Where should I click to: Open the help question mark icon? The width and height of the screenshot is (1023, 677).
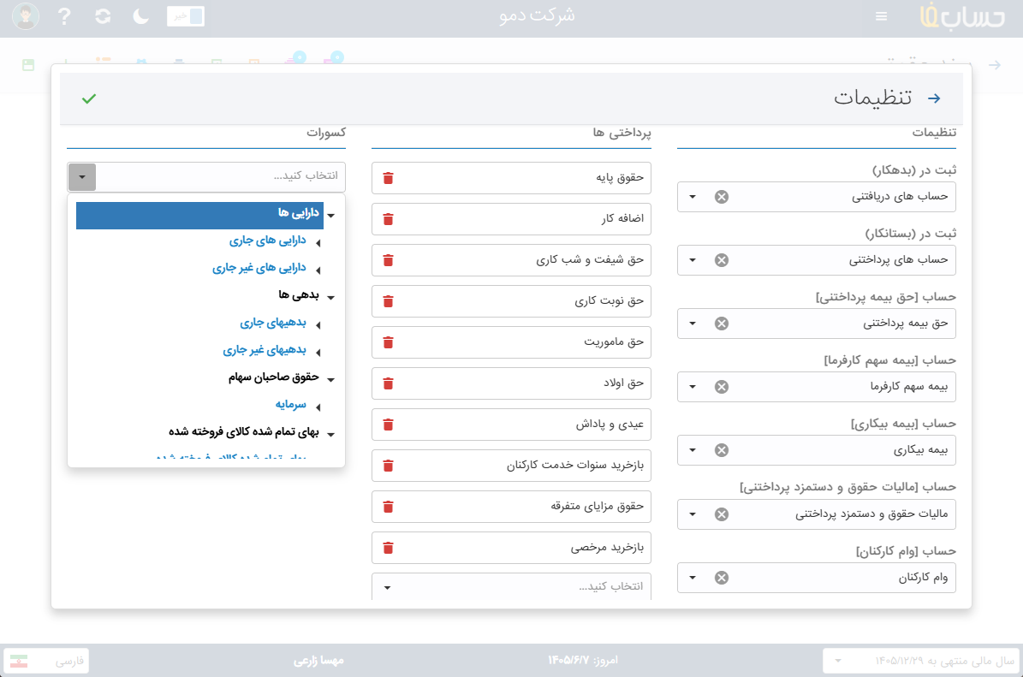click(64, 16)
